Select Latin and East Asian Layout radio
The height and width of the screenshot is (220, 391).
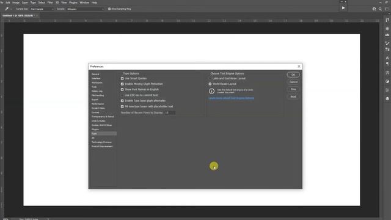pyautogui.click(x=210, y=78)
